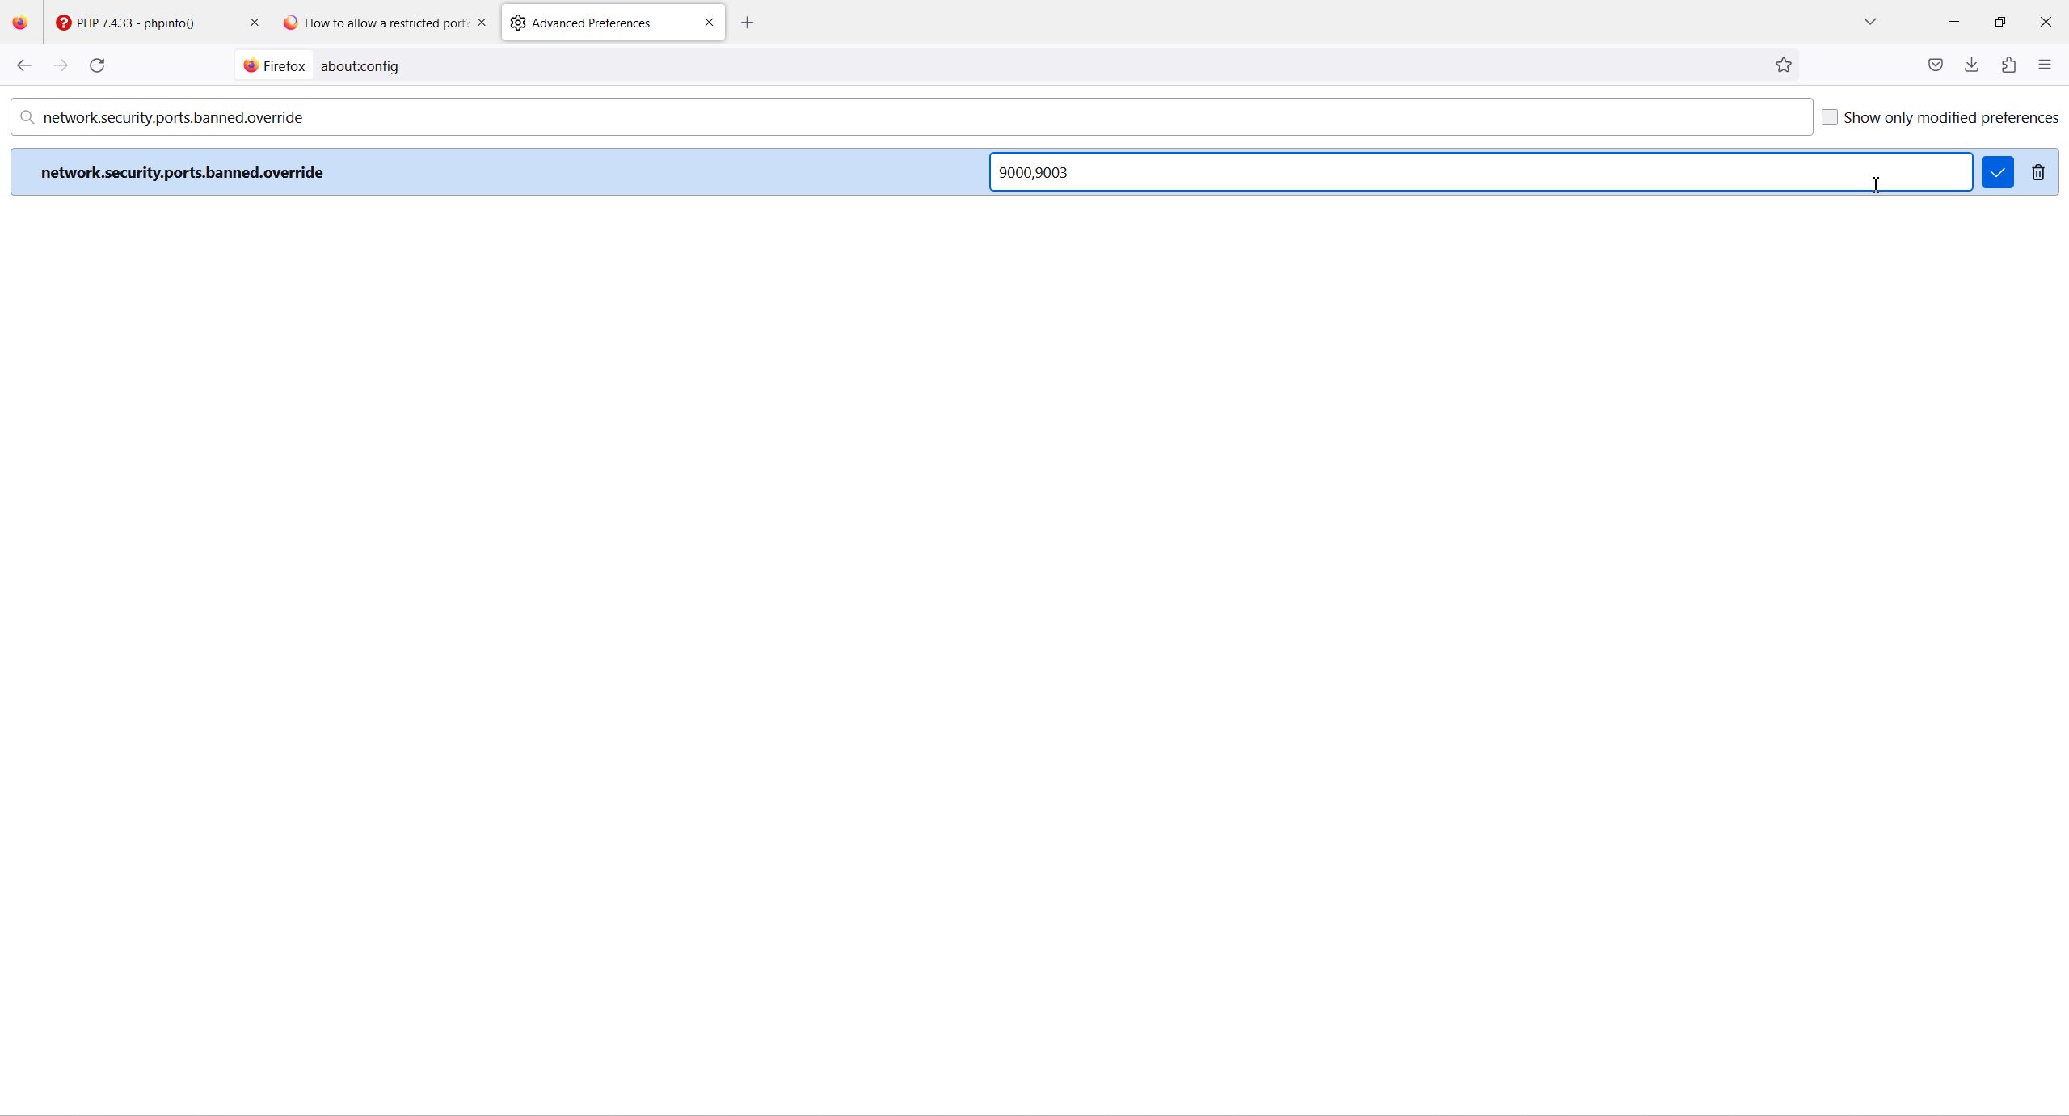
Task: Bookmark this page with the star icon
Action: (1784, 65)
